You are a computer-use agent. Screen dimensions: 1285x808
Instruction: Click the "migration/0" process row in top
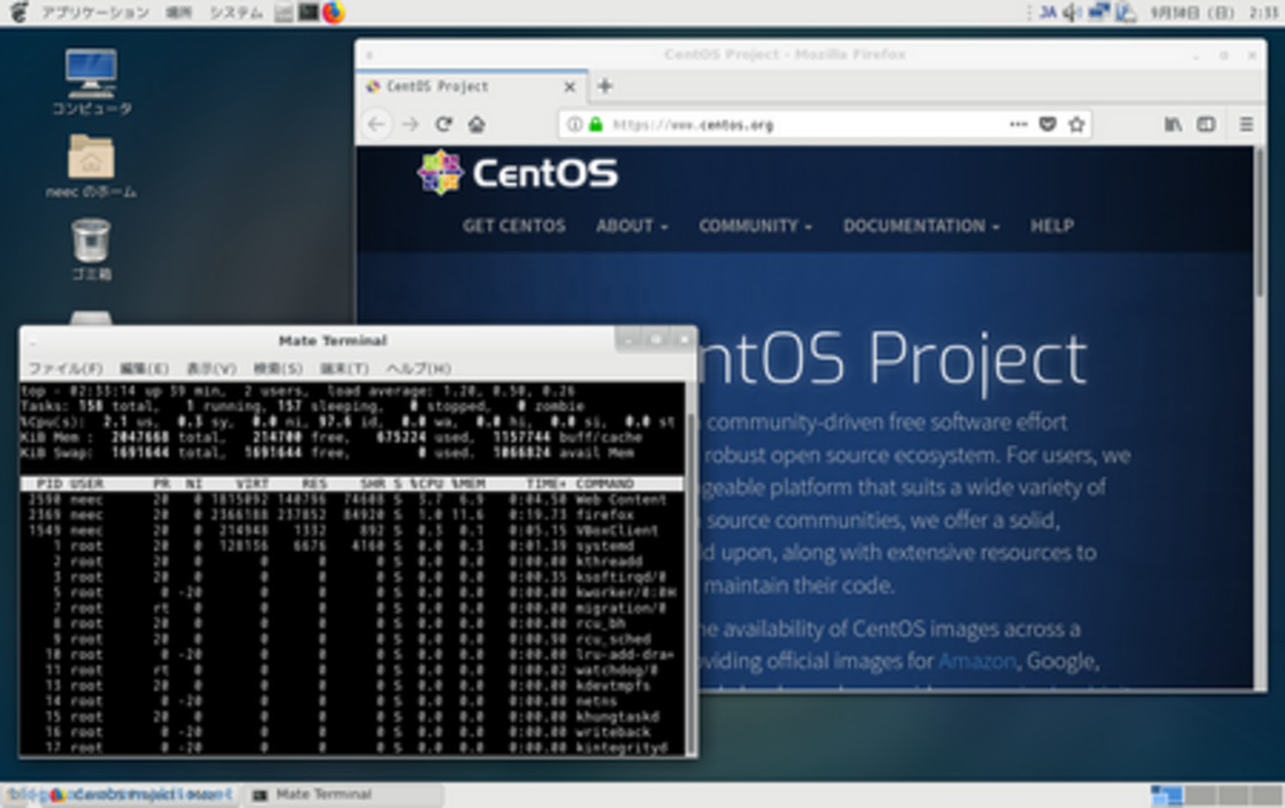352,608
